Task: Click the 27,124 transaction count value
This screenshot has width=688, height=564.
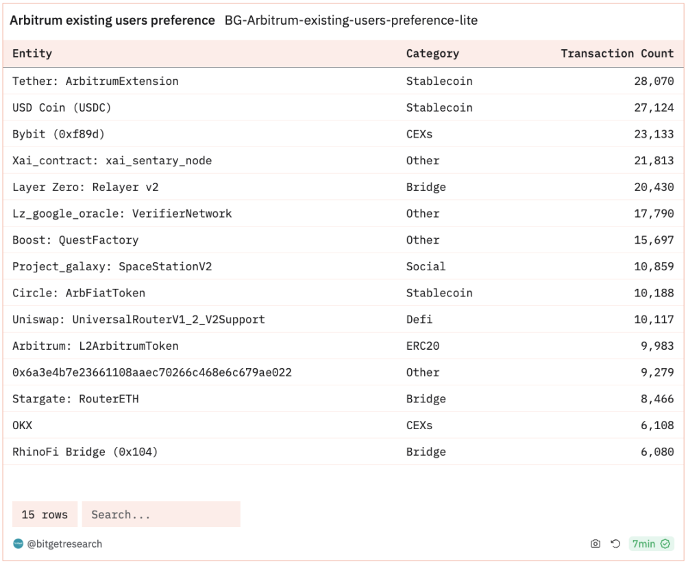Action: point(654,107)
